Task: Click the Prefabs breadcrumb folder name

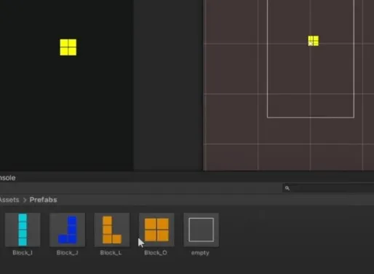Action: coord(43,200)
